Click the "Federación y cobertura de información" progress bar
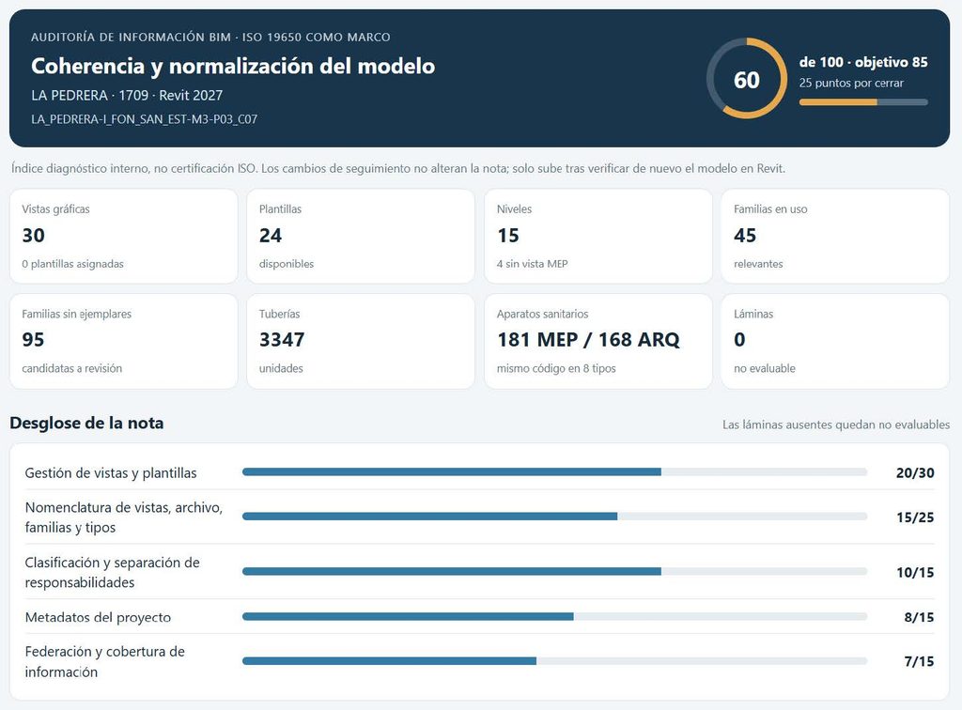Viewport: 962px width, 710px height. [554, 661]
